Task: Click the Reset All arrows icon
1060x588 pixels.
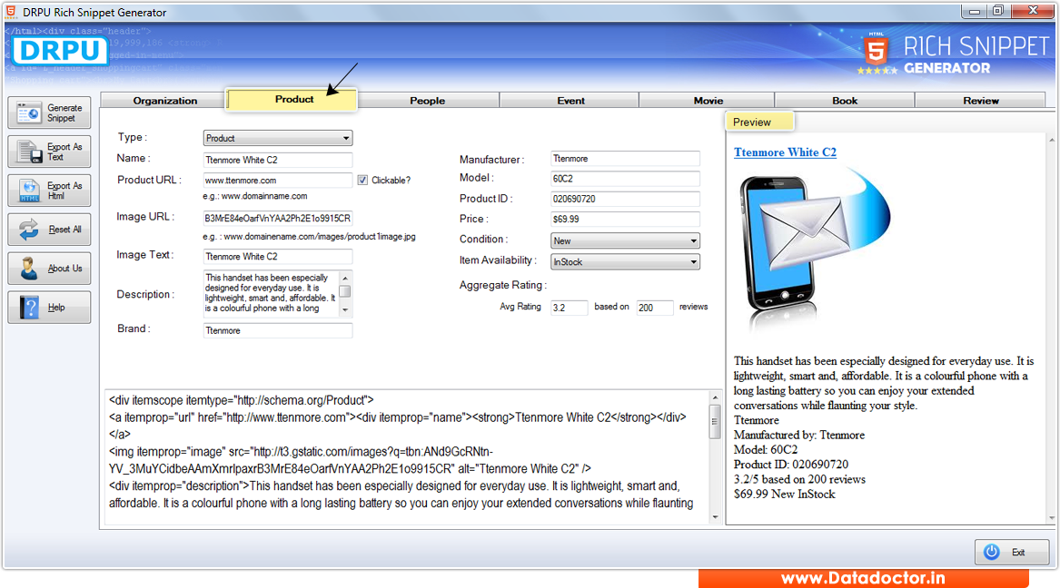Action: pos(29,230)
